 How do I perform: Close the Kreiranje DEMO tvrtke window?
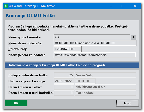tap(135, 6)
